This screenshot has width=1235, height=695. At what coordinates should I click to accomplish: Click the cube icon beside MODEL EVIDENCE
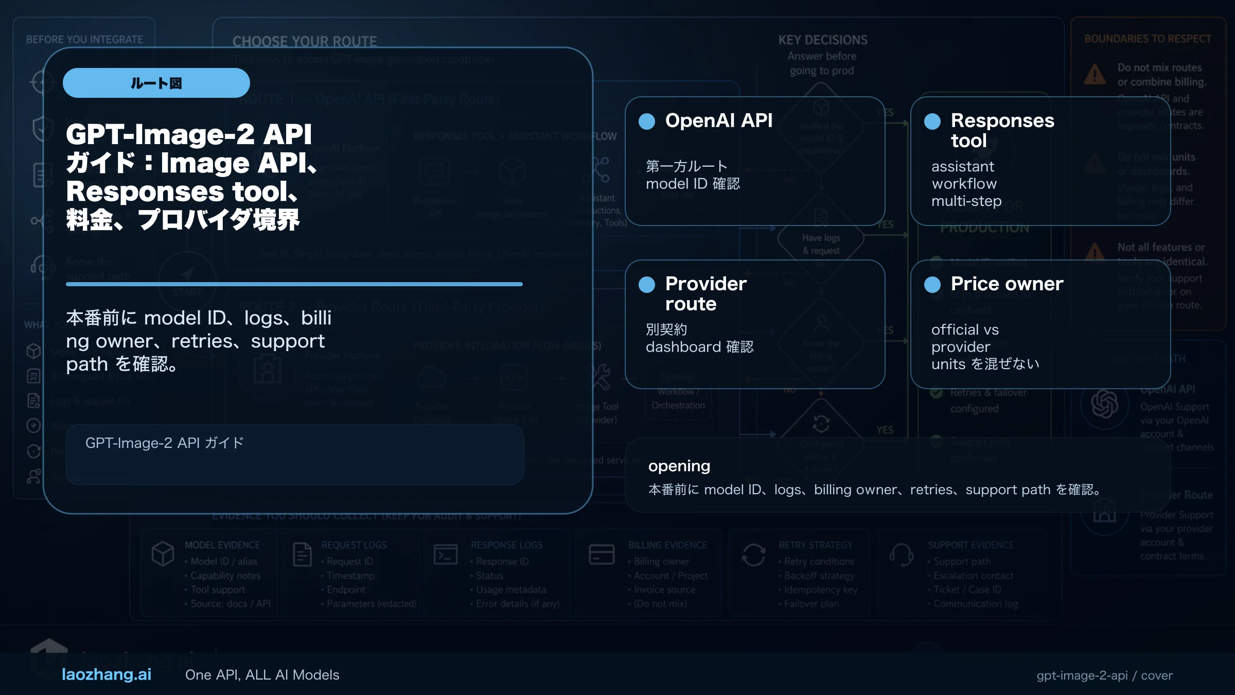(x=163, y=554)
